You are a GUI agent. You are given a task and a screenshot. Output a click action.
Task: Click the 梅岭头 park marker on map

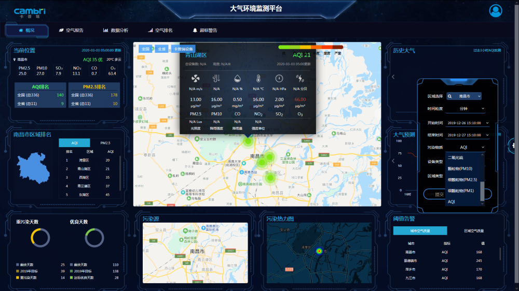click(x=167, y=69)
